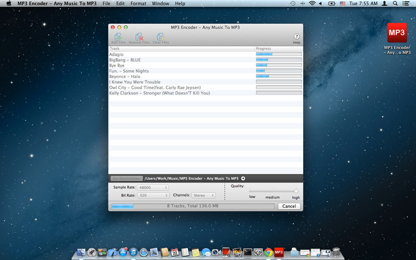Launch Messages chat bubbles in the dock

[x=206, y=252]
